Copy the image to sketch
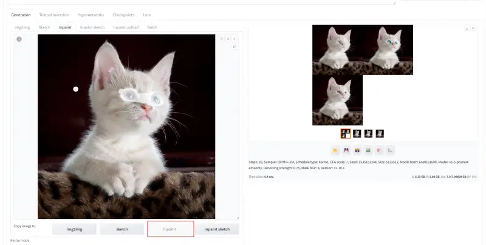Viewport: 486px width, 245px height. (122, 229)
